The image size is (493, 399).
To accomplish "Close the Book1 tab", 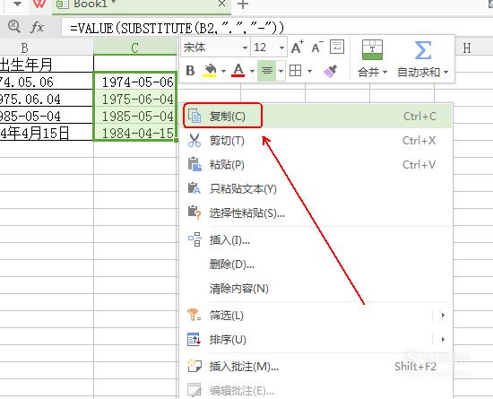I will [x=221, y=4].
